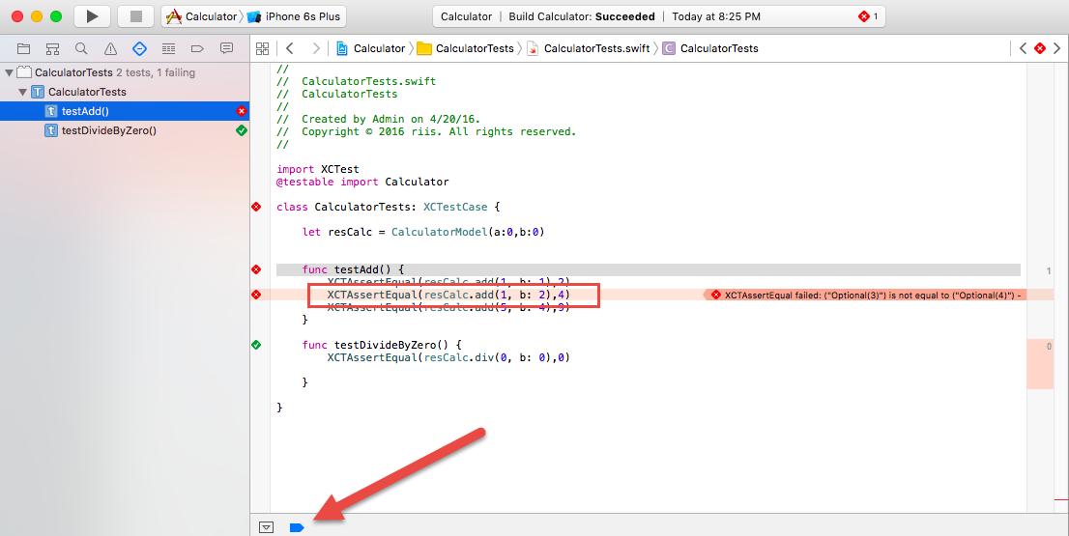
Task: Click the gutter failure diamond beside func testAdd()
Action: 256,269
